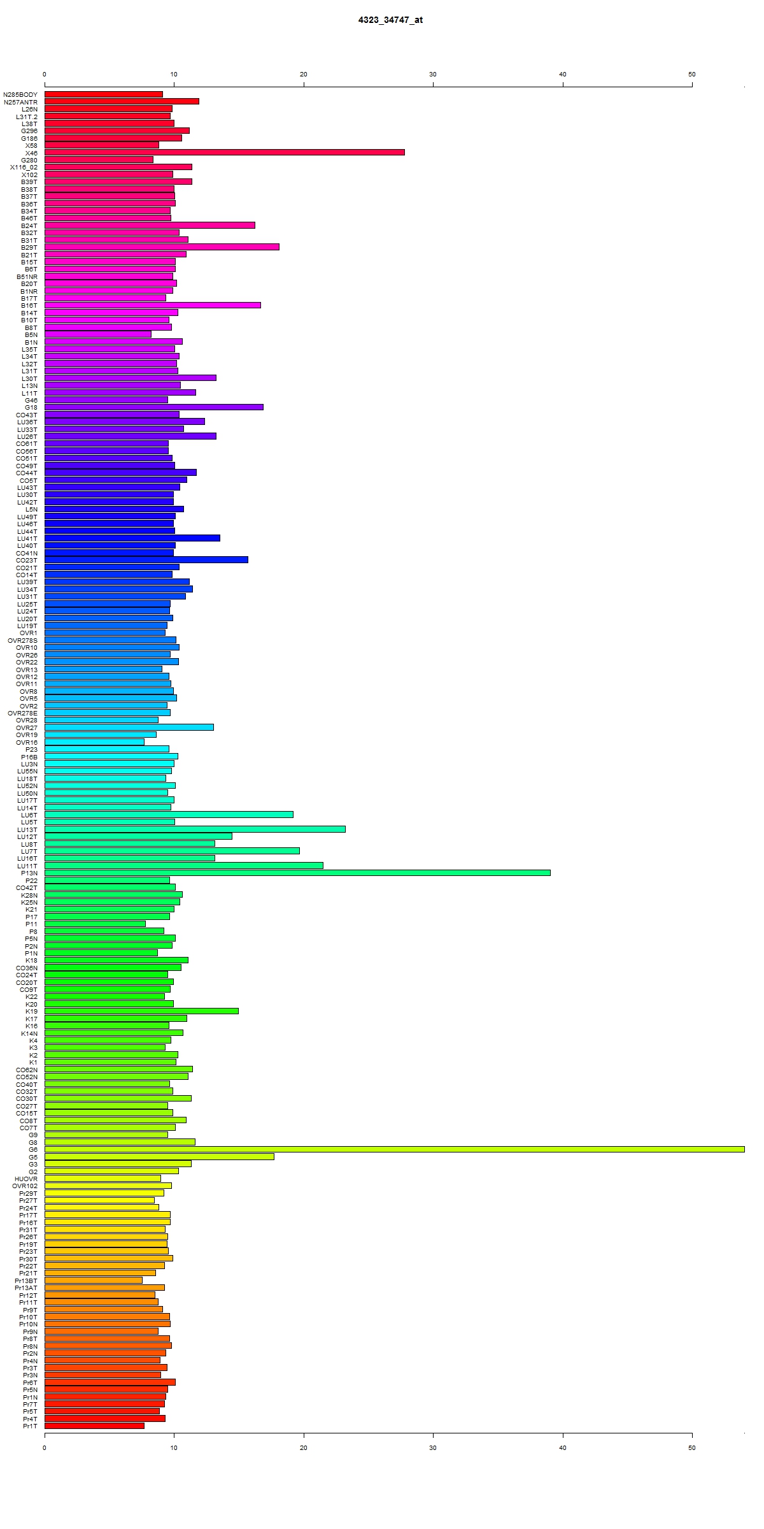Select the B29T bar
The width and height of the screenshot is (764, 1529).
click(162, 247)
